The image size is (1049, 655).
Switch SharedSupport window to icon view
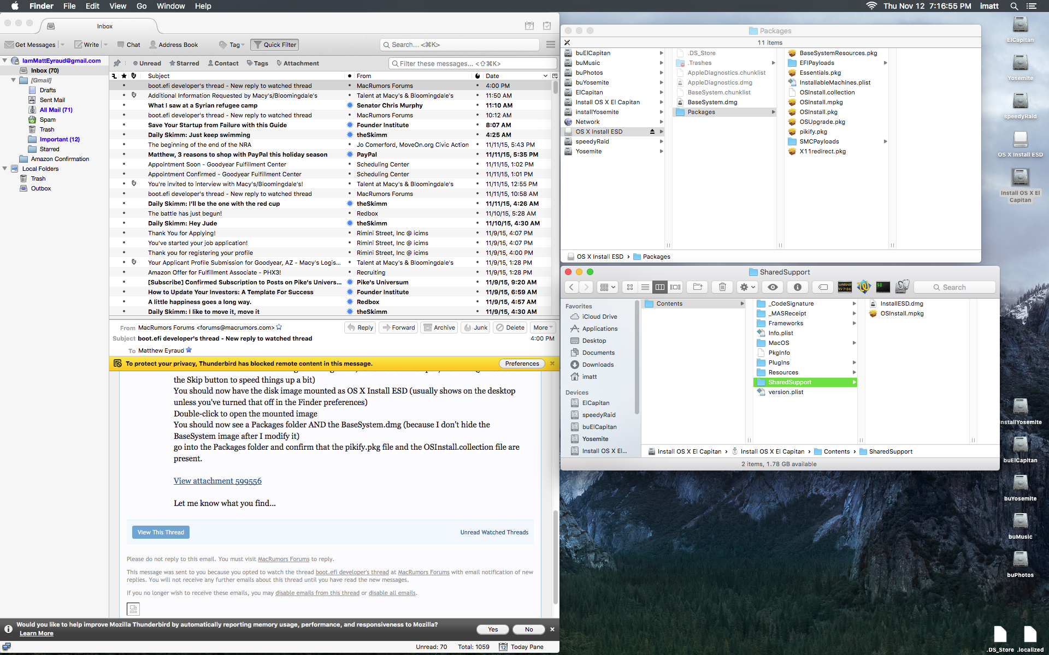point(630,287)
